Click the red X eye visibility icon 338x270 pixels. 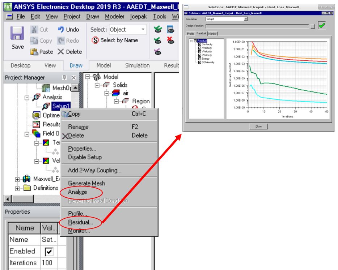pyautogui.click(x=170, y=40)
